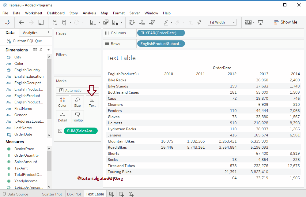Screen dimensions: 306x197
Task: Click the Run update refresh icon
Action: (x=76, y=22)
